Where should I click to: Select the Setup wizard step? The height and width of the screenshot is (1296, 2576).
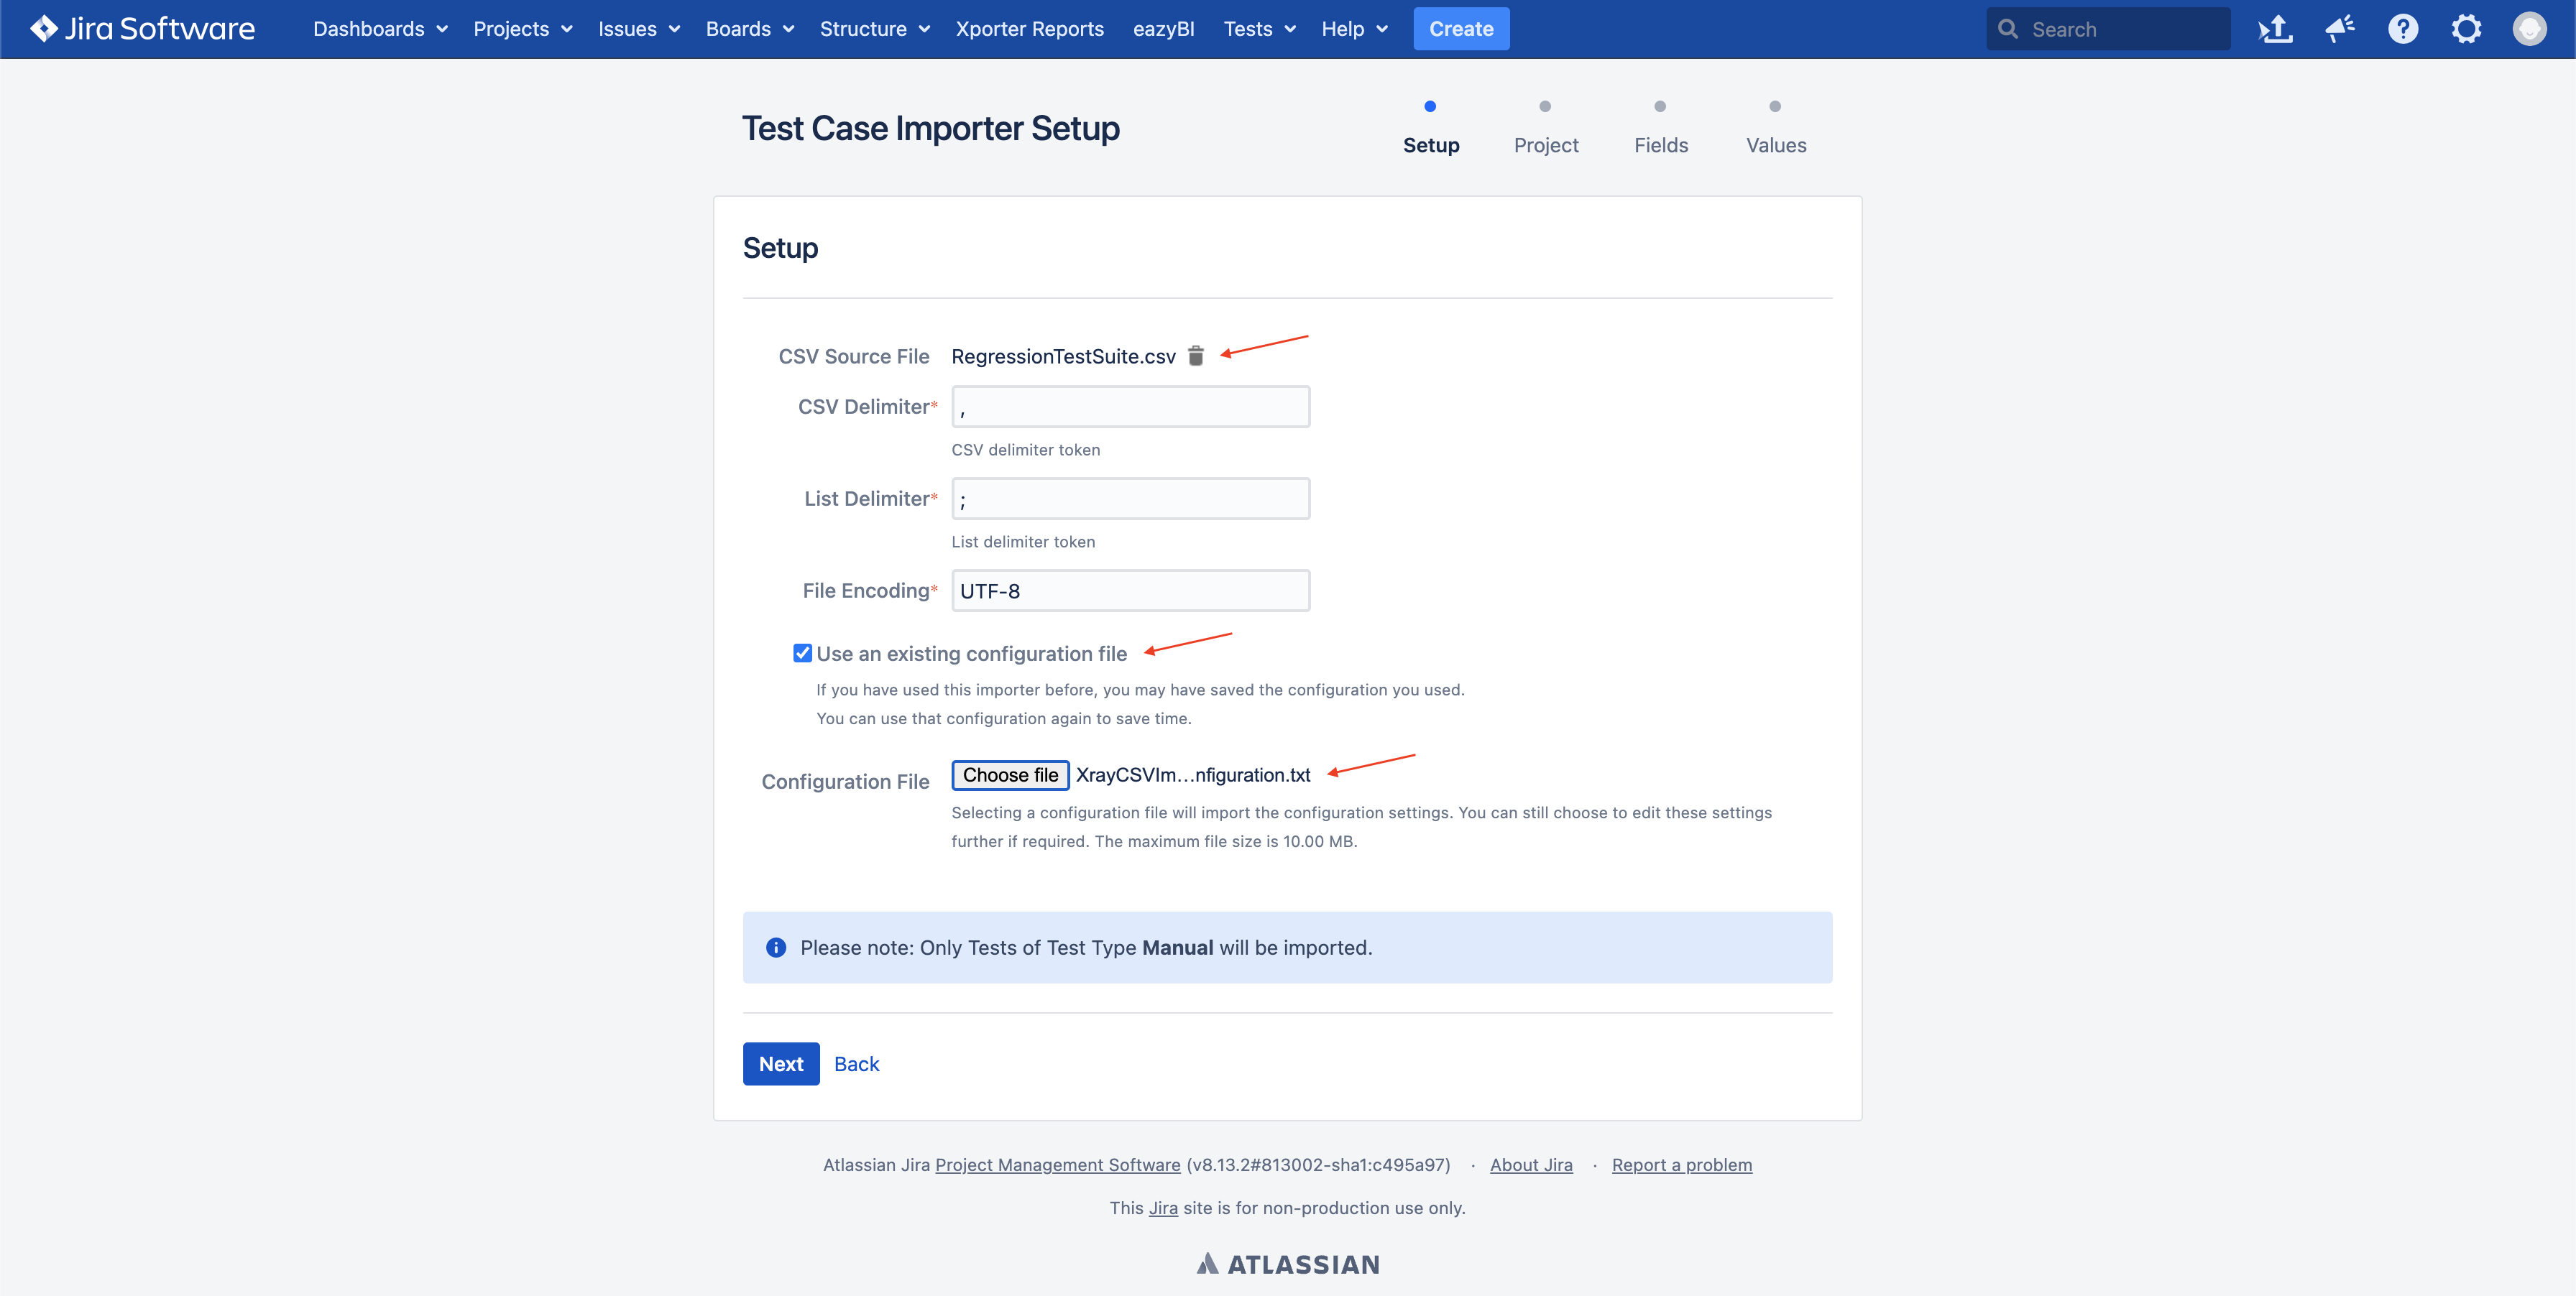click(1430, 129)
